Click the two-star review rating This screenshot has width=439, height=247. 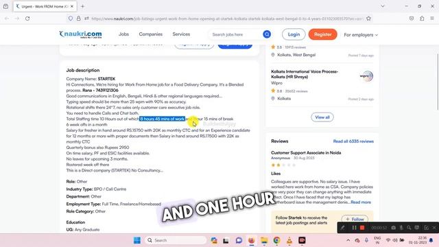[283, 165]
